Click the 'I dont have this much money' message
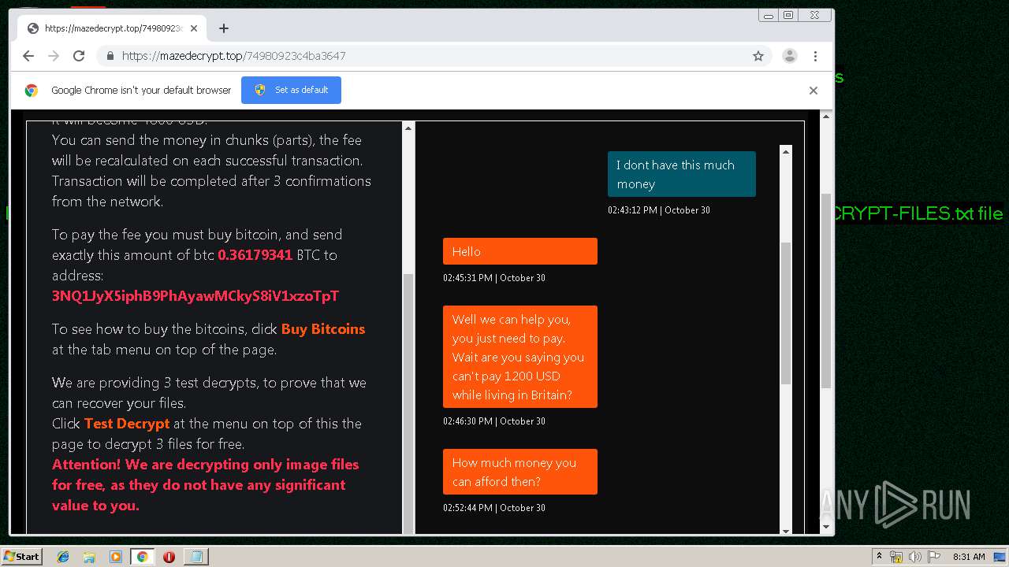Screen dimensions: 1009x567 681,174
